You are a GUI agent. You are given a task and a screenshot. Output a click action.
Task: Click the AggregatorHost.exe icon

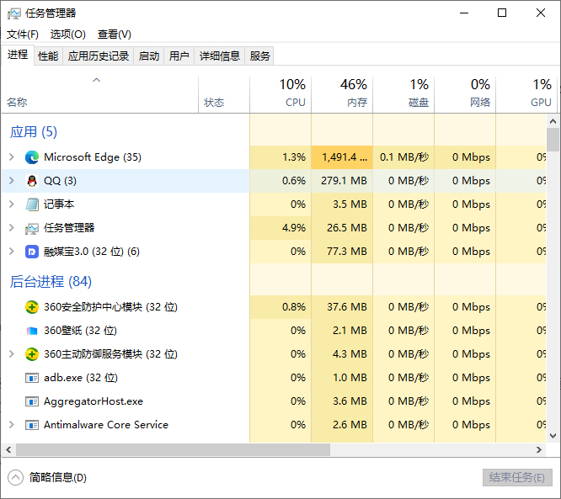pyautogui.click(x=32, y=401)
